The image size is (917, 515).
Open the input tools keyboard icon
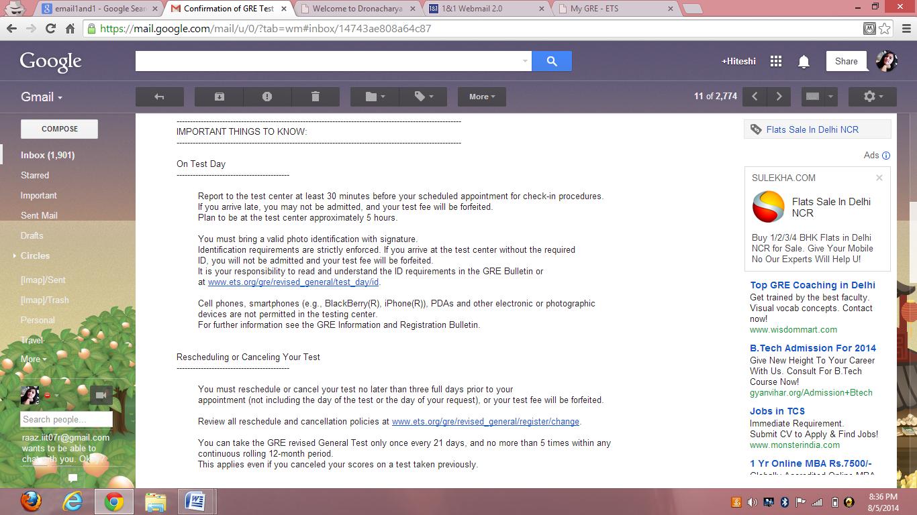coord(812,97)
